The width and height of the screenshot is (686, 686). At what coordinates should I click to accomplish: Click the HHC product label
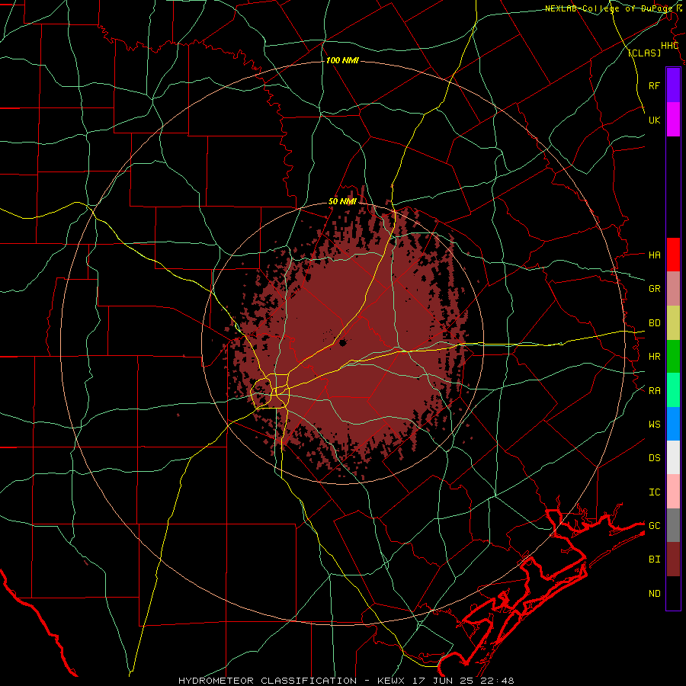(669, 46)
